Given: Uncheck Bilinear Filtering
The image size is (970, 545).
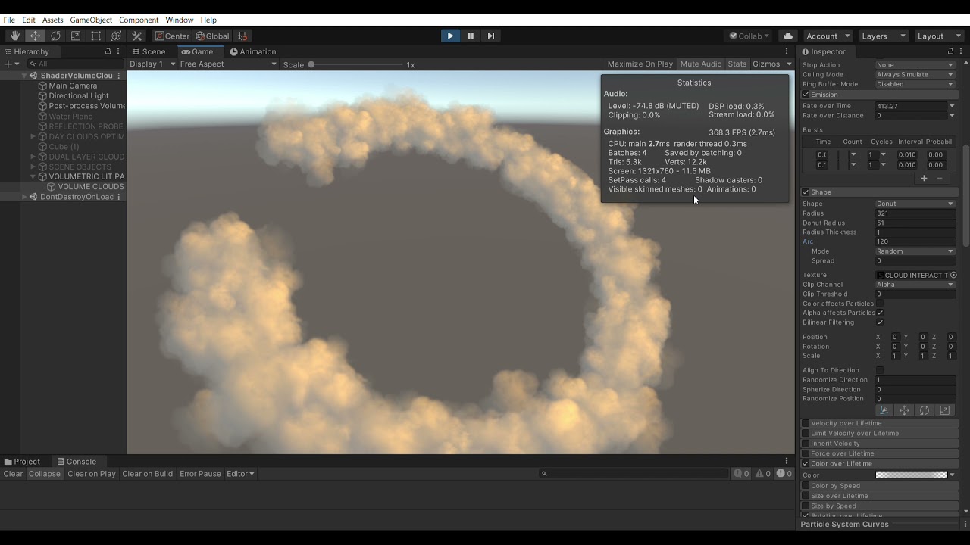Looking at the screenshot, I should click(880, 322).
